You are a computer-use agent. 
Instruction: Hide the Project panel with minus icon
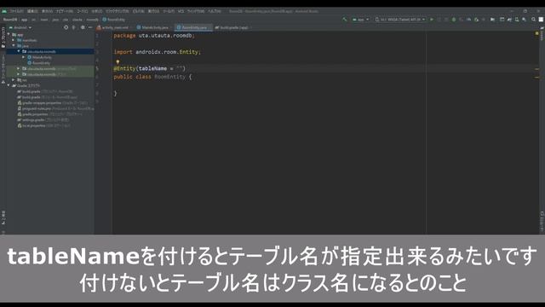point(90,27)
